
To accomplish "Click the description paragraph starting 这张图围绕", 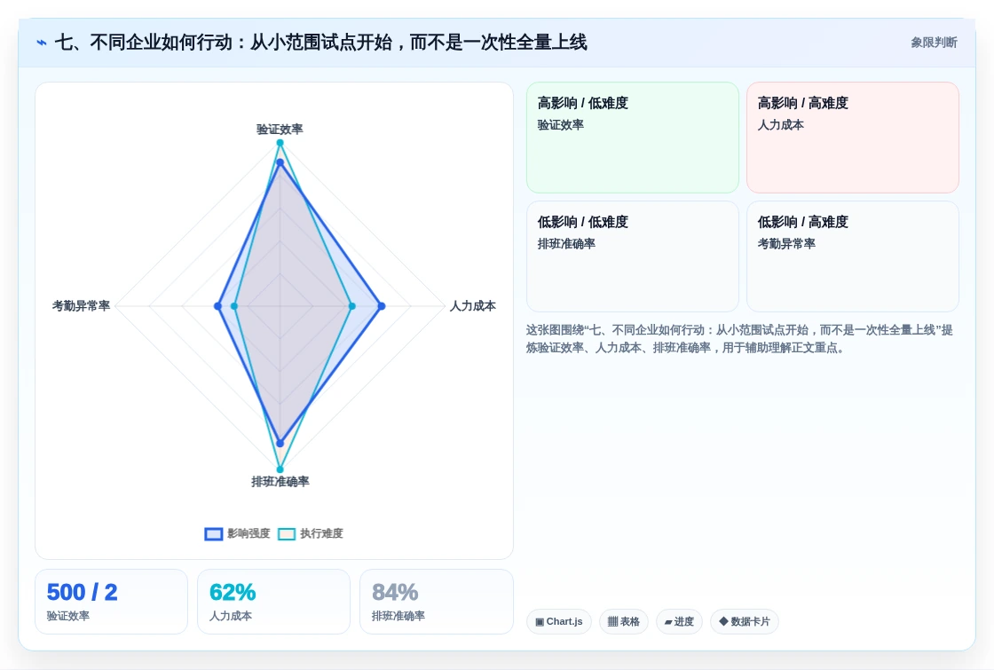I will pyautogui.click(x=739, y=338).
